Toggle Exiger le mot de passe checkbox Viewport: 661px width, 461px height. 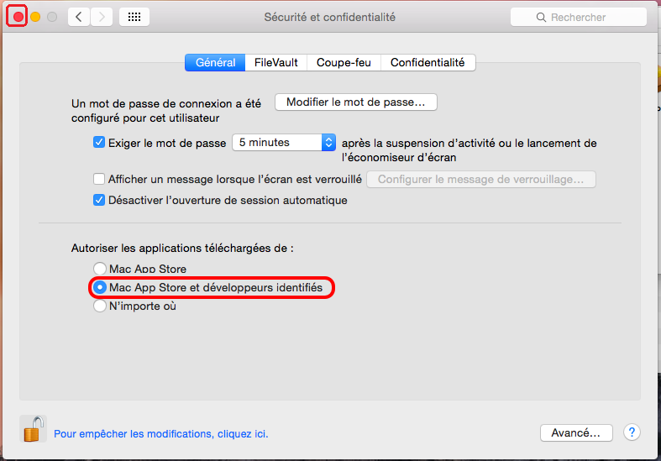click(x=99, y=142)
